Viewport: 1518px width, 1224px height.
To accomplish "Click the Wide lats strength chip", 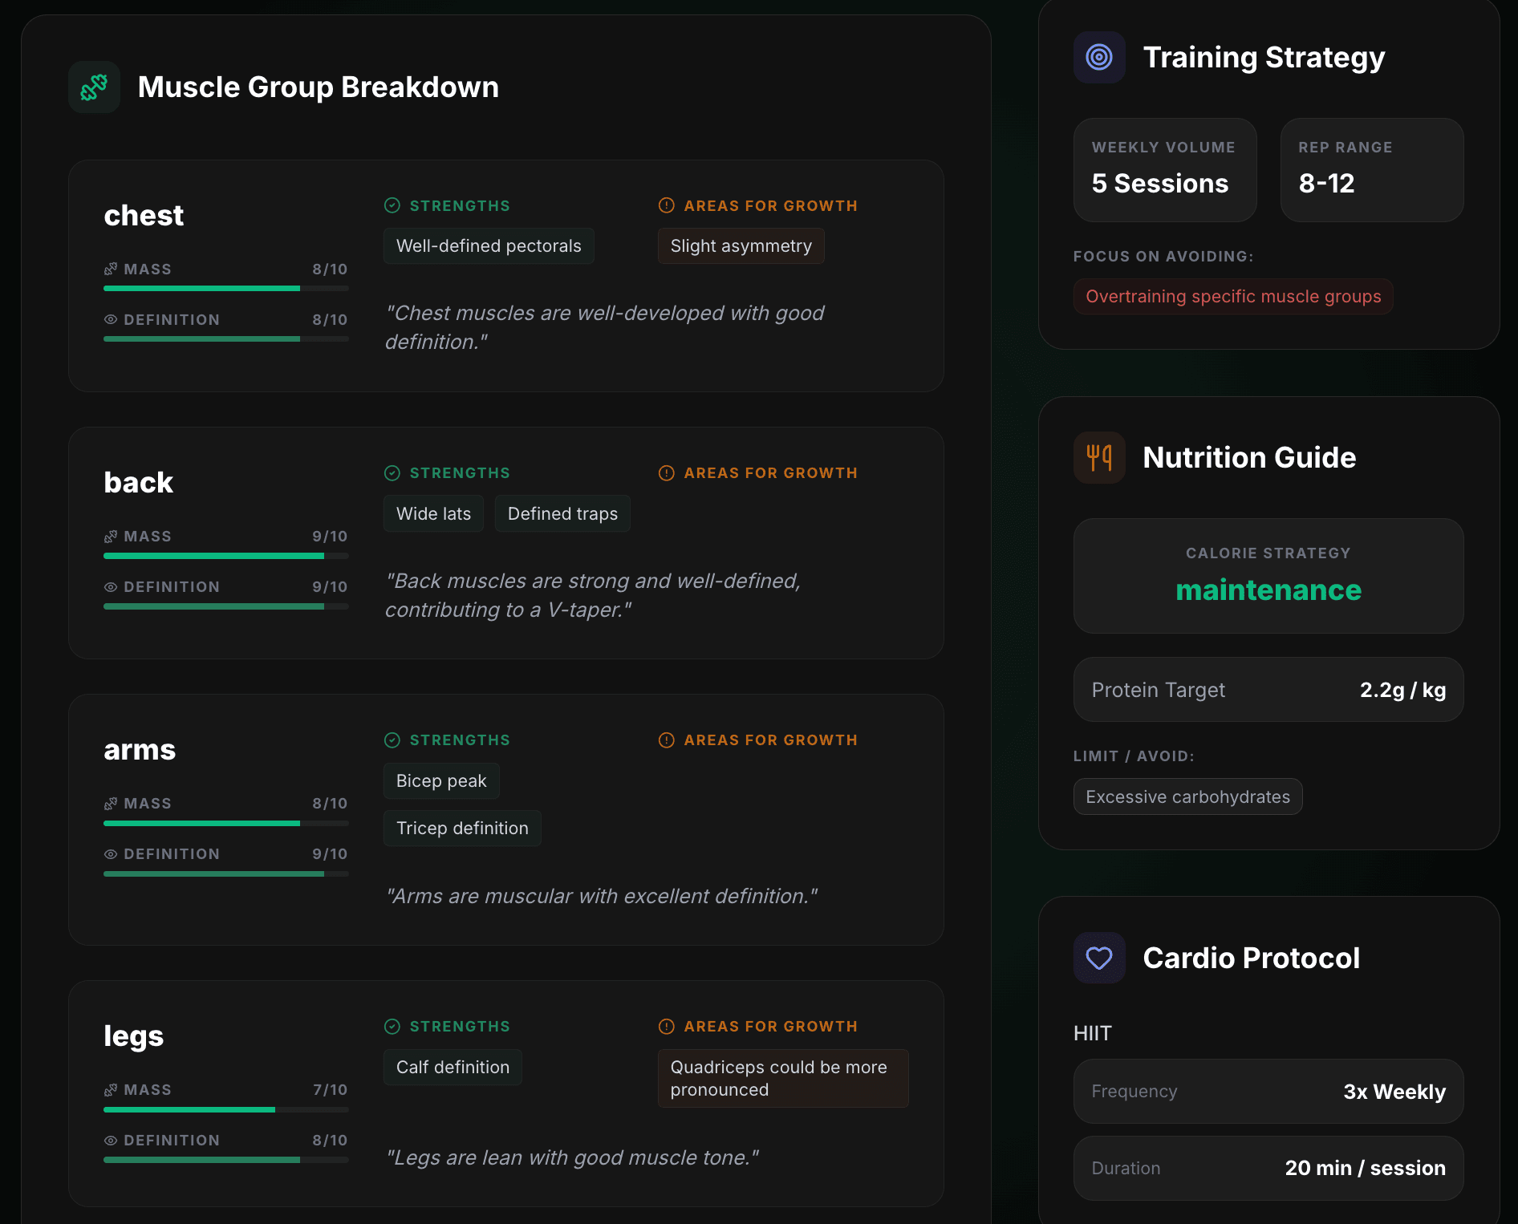I will click(433, 514).
